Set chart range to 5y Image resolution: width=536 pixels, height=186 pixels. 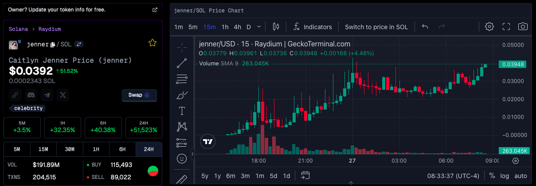click(x=205, y=176)
